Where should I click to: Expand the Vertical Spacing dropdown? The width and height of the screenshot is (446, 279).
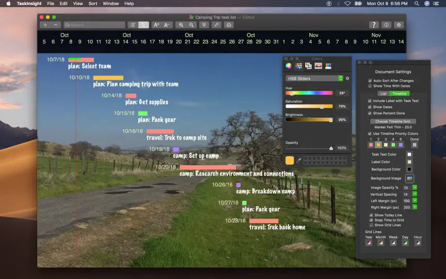point(415,194)
